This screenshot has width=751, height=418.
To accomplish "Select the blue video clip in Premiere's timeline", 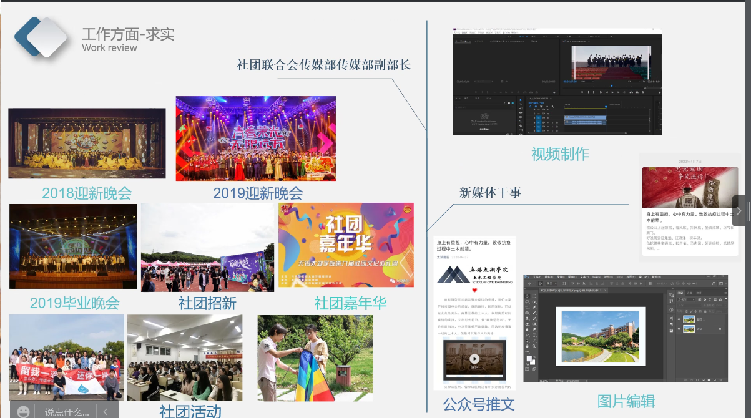I will pyautogui.click(x=585, y=117).
